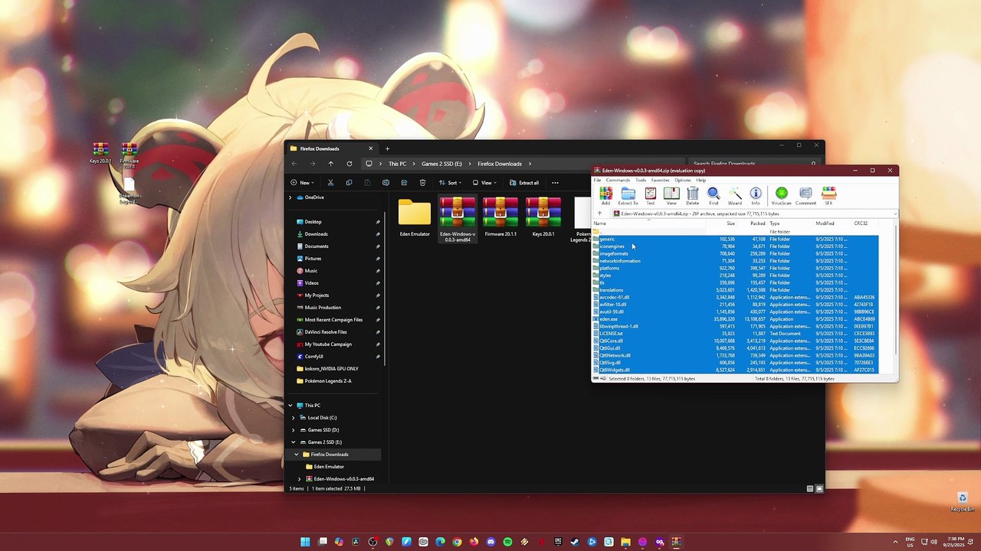Collapse the This PC tree node
This screenshot has height=551, width=981.
pos(290,406)
